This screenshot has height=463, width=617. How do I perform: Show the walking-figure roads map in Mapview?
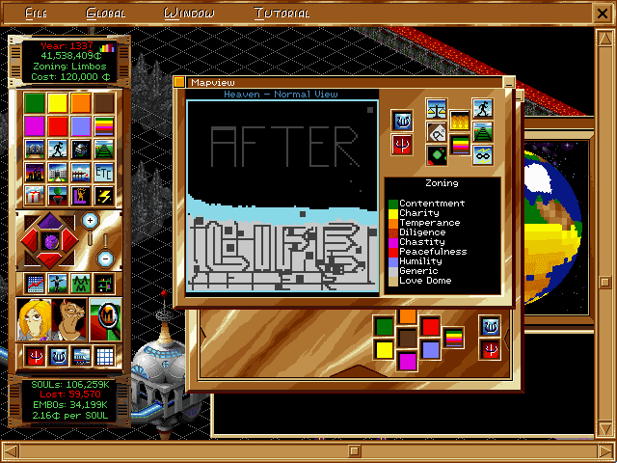482,109
